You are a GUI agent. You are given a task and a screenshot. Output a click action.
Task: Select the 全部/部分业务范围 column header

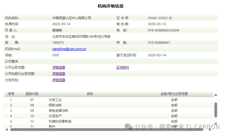pos(174,94)
